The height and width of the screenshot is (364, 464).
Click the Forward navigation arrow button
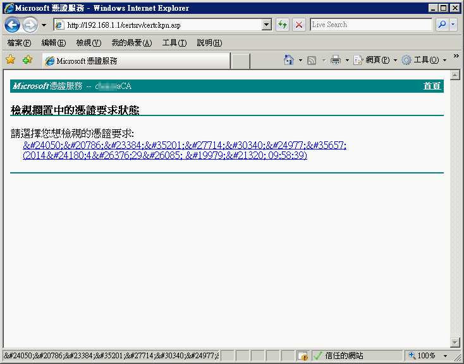point(30,25)
